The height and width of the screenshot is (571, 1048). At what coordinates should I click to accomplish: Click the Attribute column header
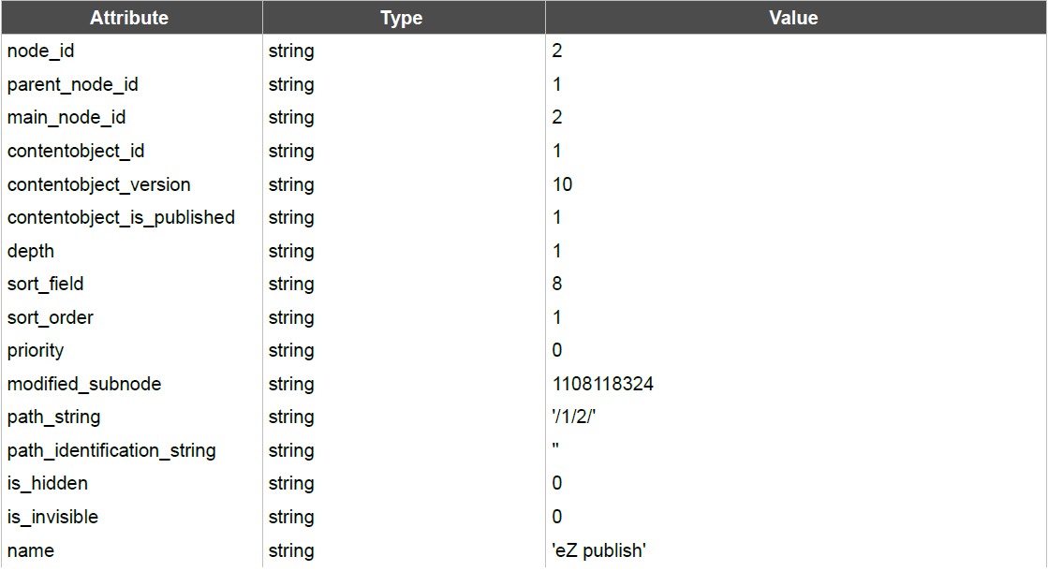coord(131,18)
